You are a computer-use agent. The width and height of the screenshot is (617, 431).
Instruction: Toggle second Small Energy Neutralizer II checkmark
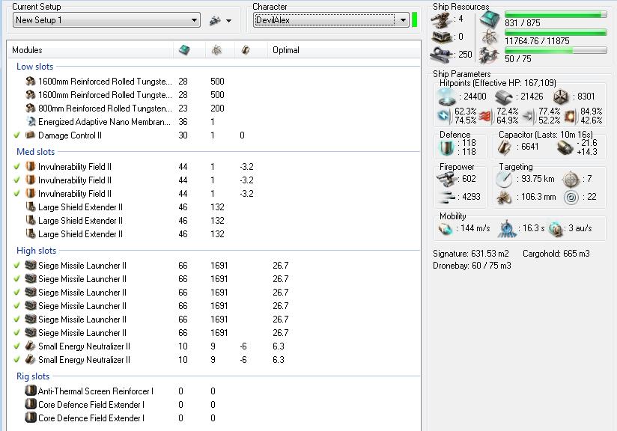coord(16,359)
